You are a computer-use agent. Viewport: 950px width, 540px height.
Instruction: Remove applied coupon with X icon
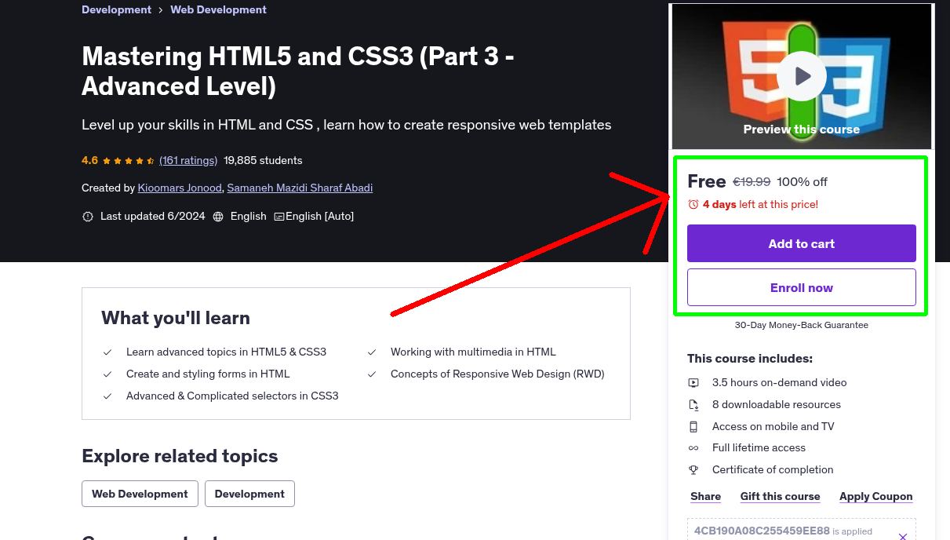(x=903, y=537)
